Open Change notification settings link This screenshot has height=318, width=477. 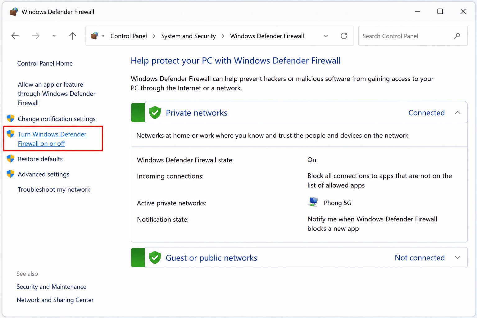coord(57,119)
